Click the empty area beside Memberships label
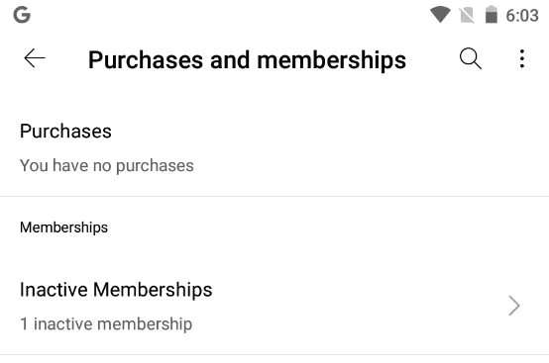The width and height of the screenshot is (549, 363). pos(326,227)
